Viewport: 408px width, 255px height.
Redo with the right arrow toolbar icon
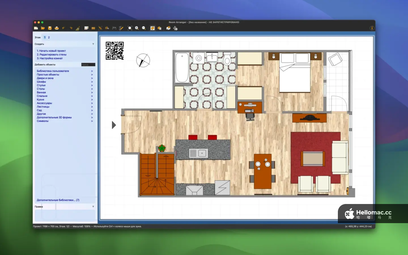[x=71, y=28]
